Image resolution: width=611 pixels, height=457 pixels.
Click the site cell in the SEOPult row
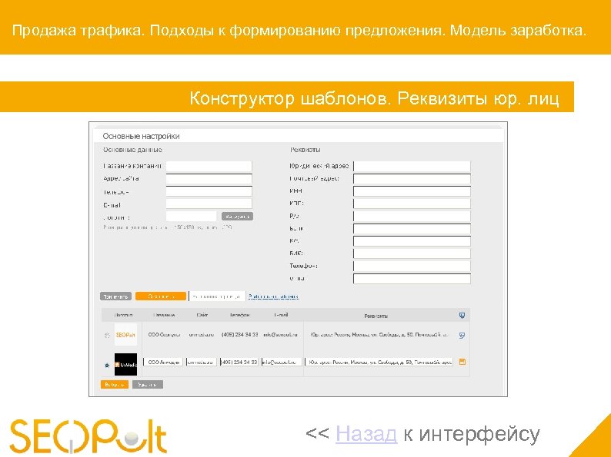click(x=202, y=334)
